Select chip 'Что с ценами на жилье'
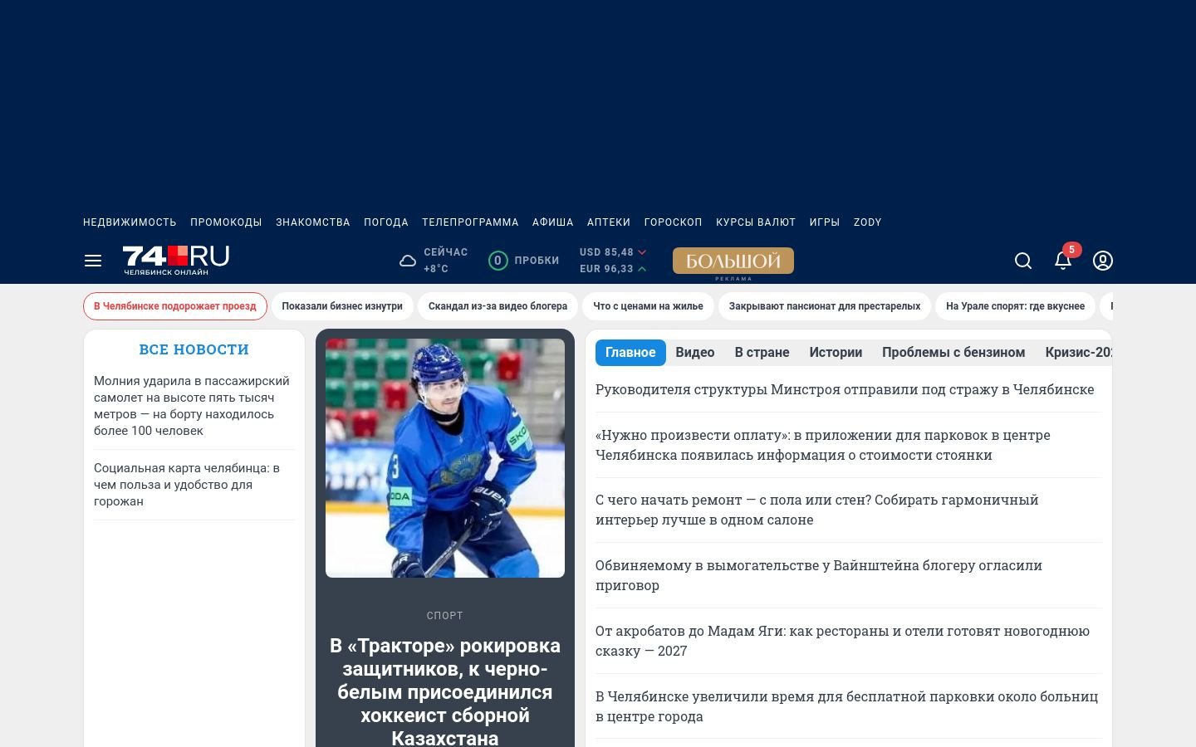The image size is (1196, 747). tap(648, 306)
